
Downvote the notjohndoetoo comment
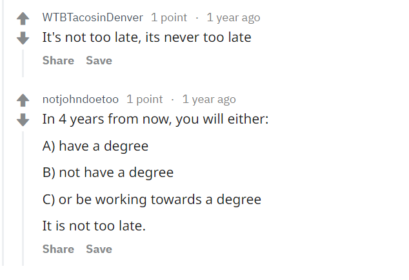(x=23, y=120)
